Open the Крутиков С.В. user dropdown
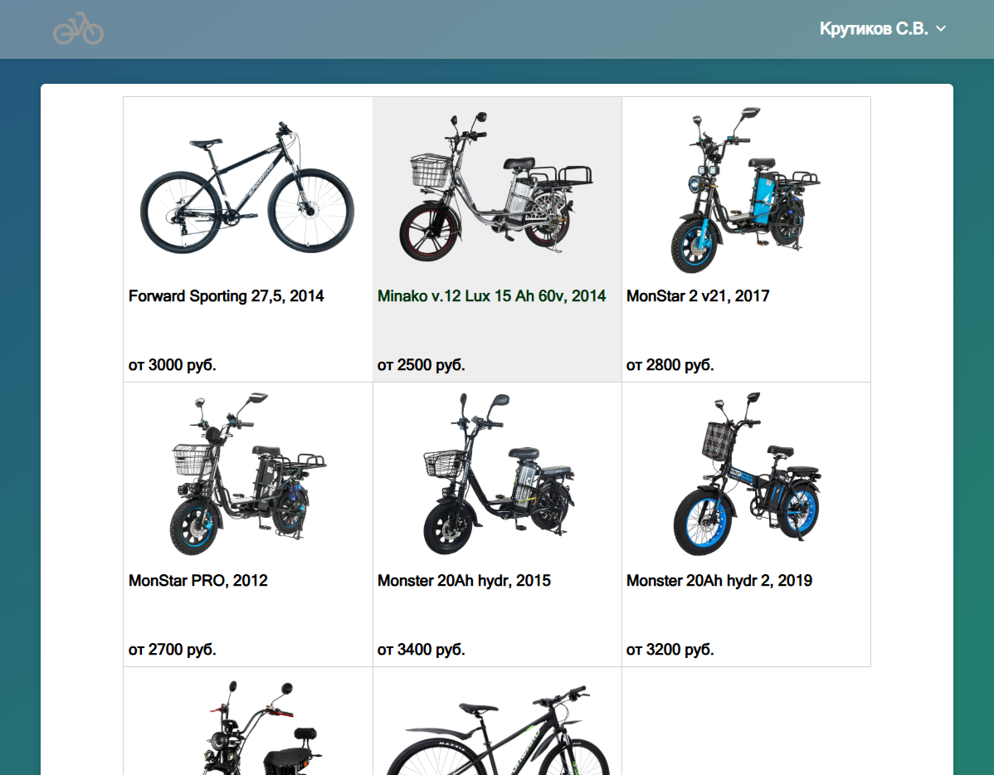Screen dimensions: 994x775 point(874,29)
